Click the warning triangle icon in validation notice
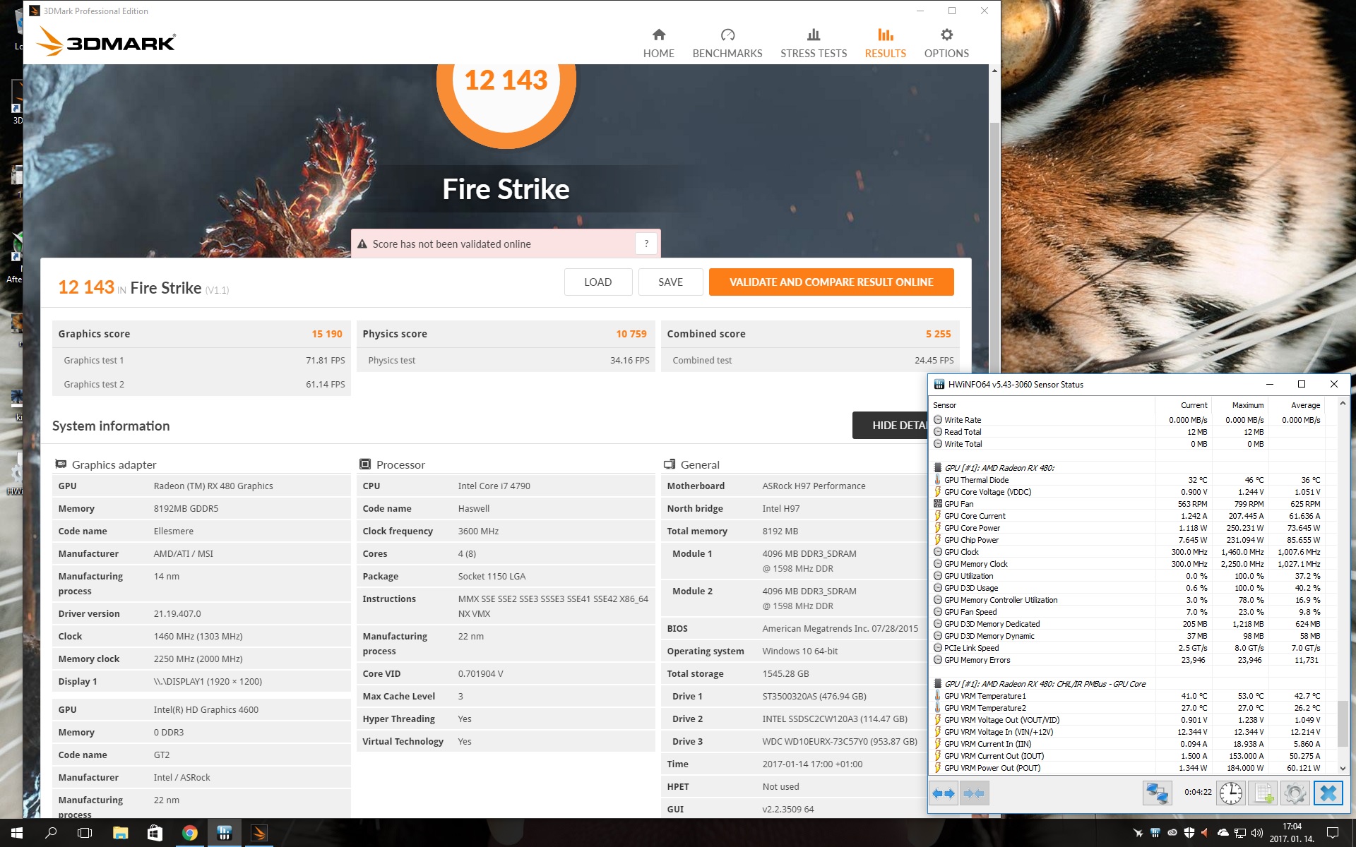 [x=362, y=244]
